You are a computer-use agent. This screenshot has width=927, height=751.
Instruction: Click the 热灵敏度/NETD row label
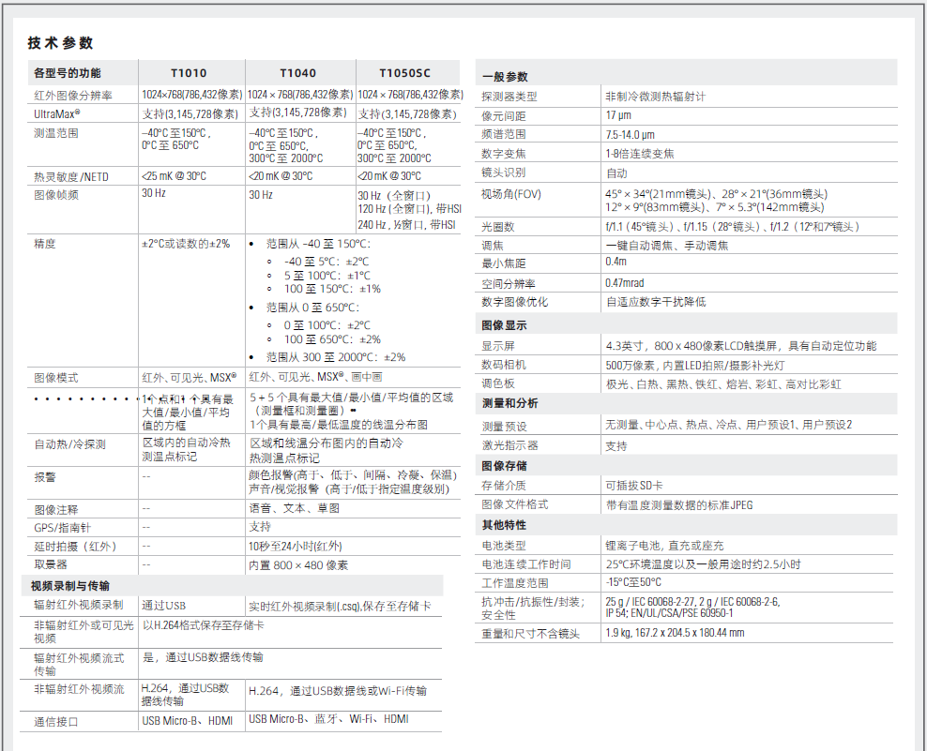(71, 176)
